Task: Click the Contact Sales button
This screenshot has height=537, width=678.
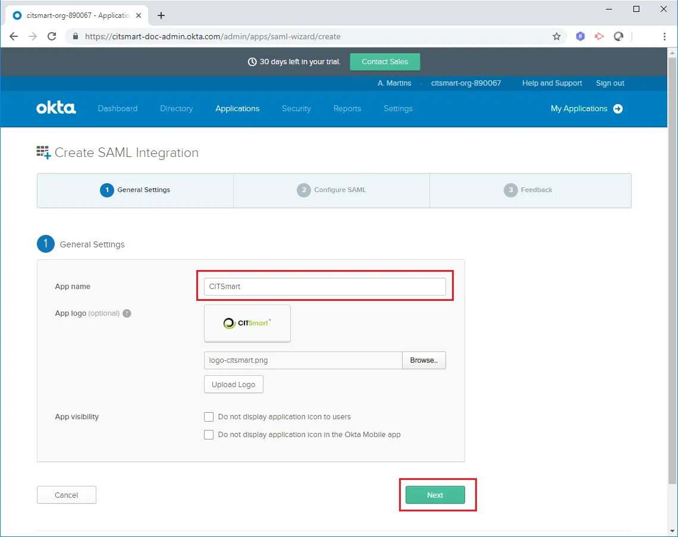Action: point(385,62)
